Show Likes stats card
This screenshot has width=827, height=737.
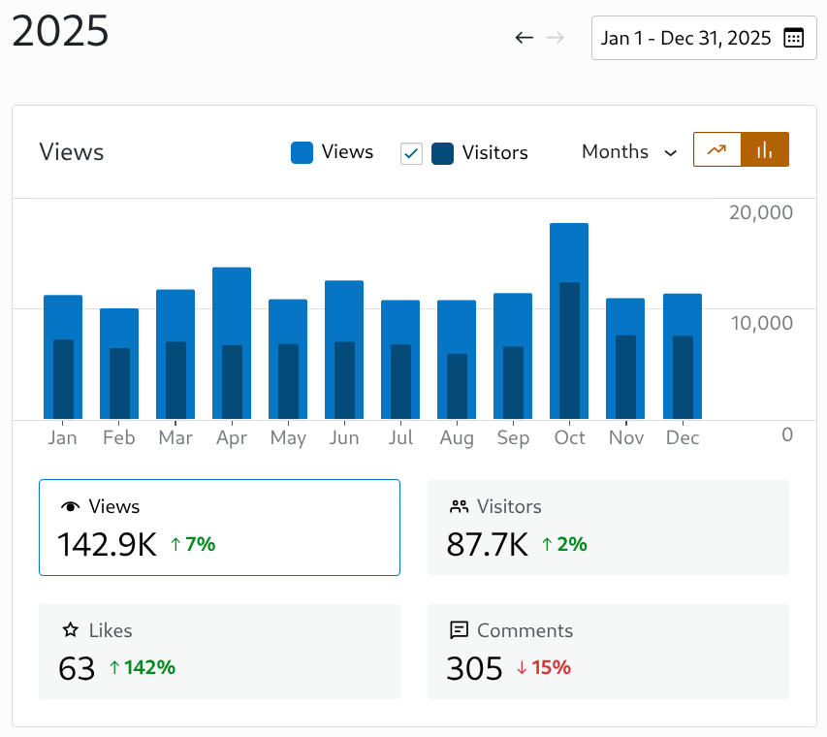point(219,652)
